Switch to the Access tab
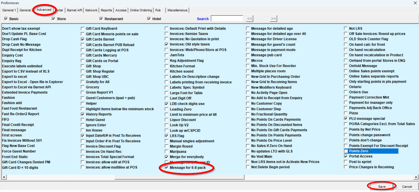This screenshot has height=192, width=419. 121,10
